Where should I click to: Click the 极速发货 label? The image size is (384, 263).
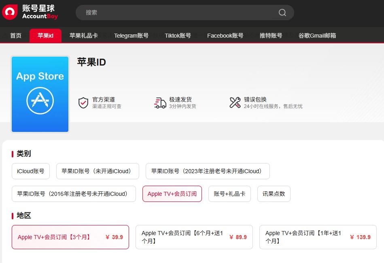[x=180, y=100]
